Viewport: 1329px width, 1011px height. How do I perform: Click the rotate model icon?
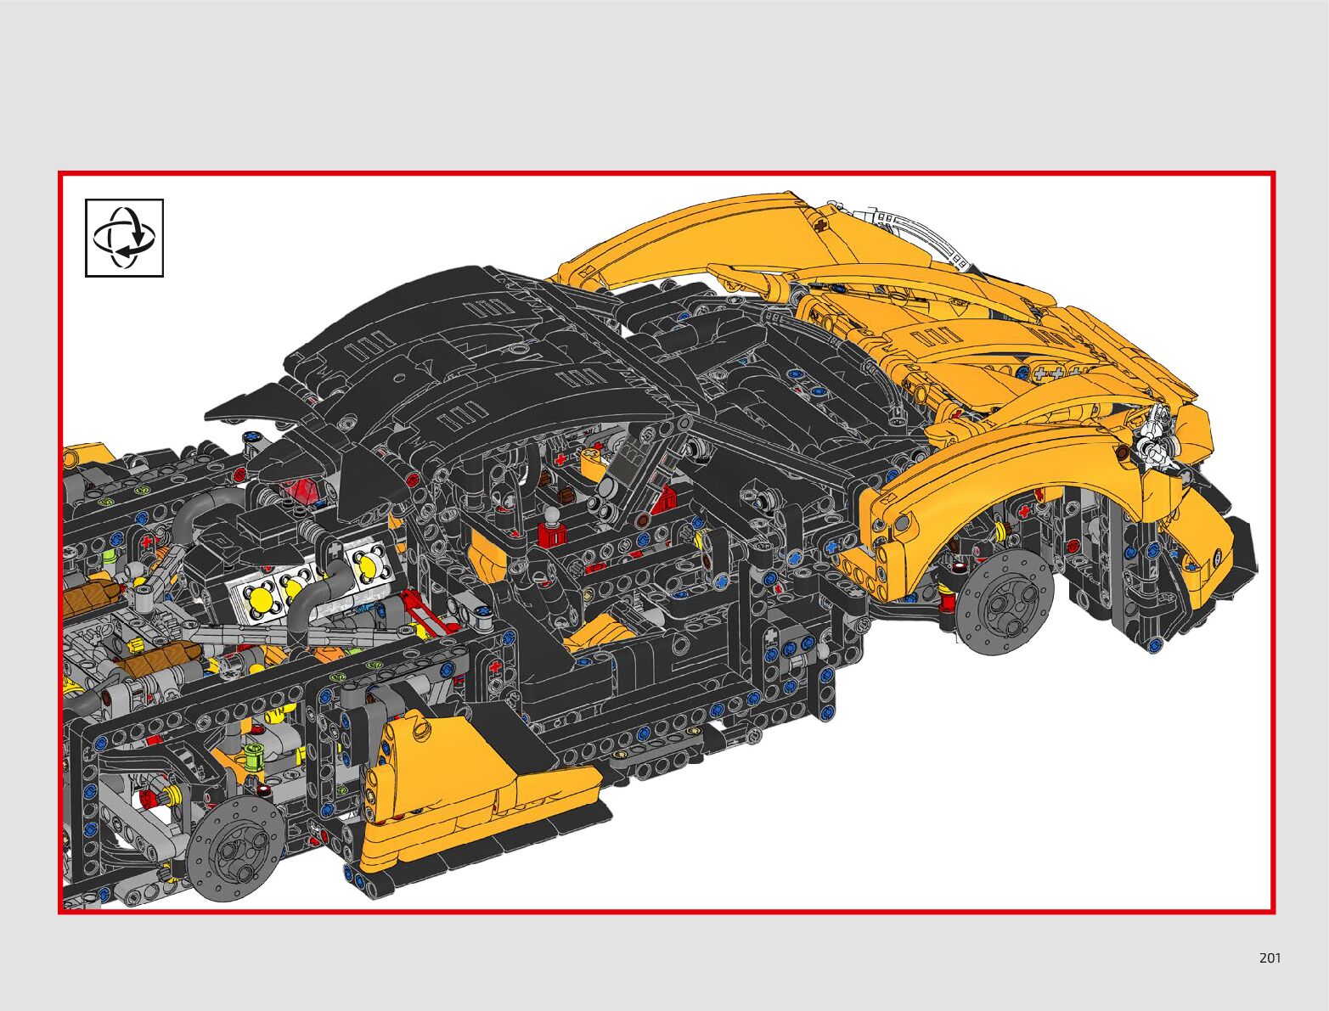click(124, 238)
